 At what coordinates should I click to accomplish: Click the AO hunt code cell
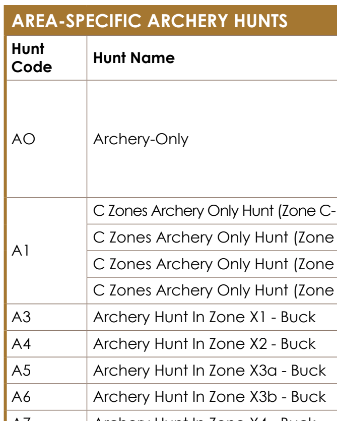(47, 139)
